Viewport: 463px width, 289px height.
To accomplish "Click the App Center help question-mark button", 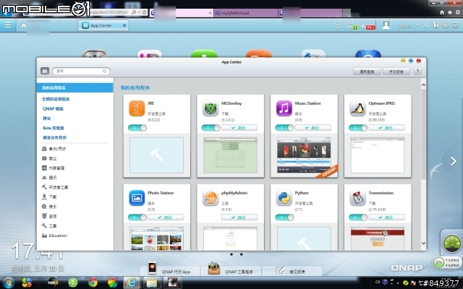I will point(417,71).
